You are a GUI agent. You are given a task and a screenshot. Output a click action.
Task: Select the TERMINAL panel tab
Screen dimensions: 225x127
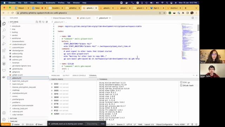coord(93,75)
